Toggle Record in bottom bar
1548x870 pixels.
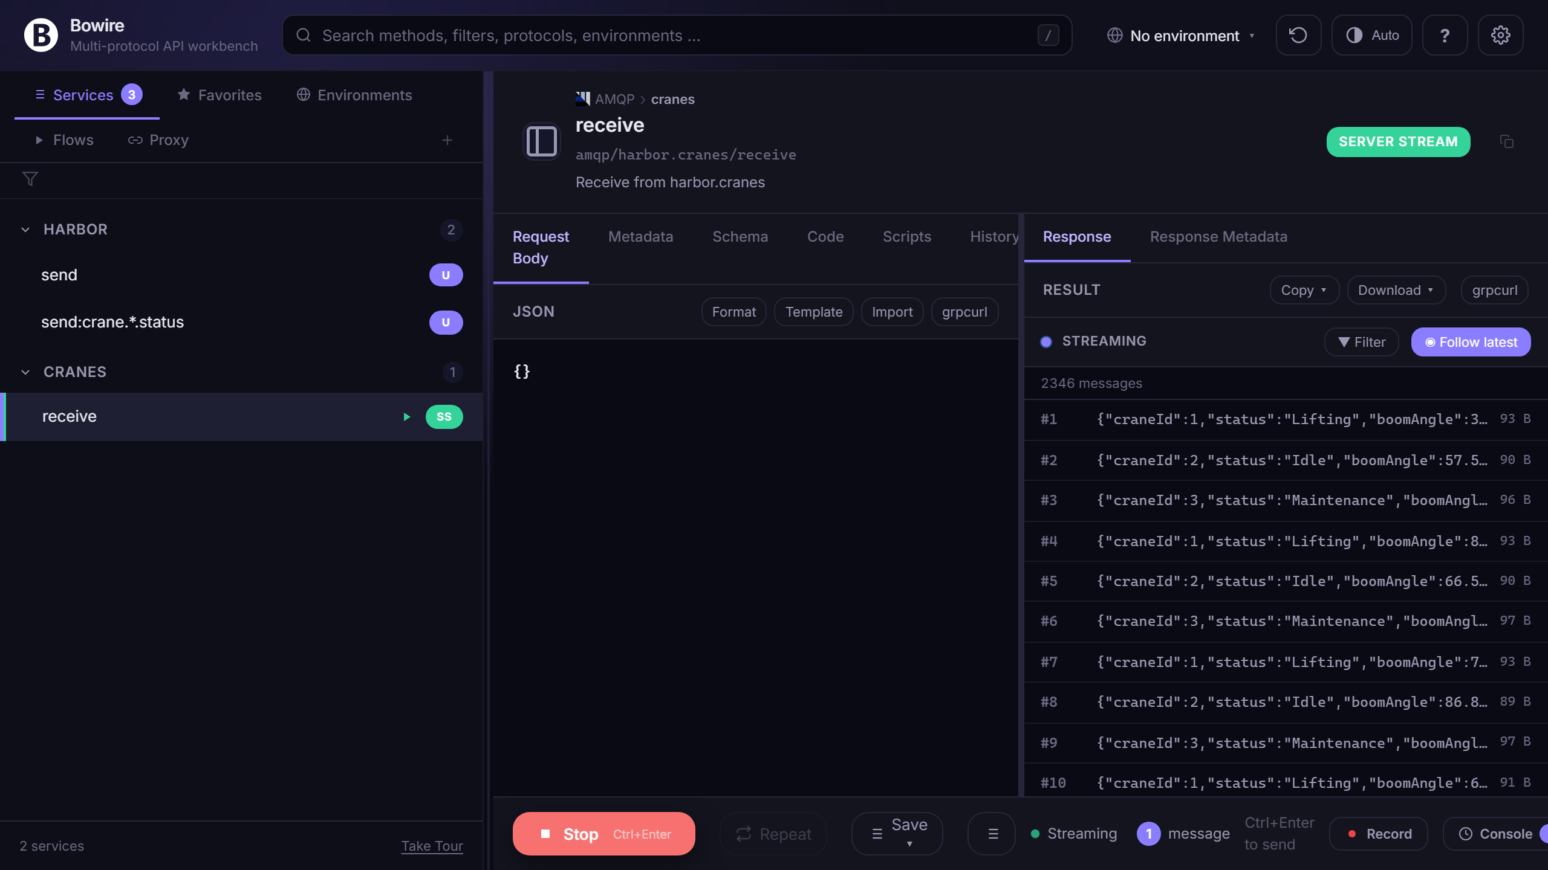1379,834
